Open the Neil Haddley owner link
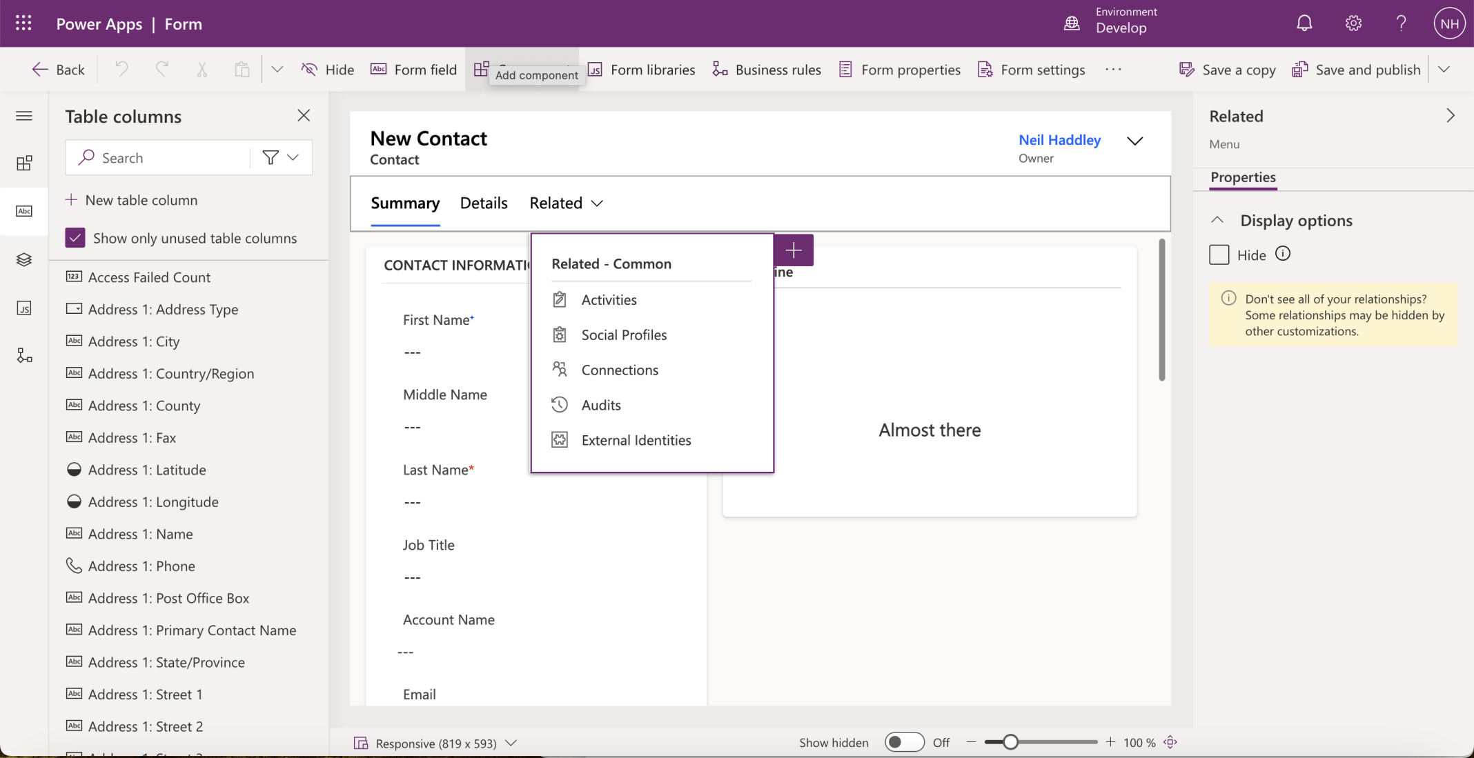 [1059, 140]
